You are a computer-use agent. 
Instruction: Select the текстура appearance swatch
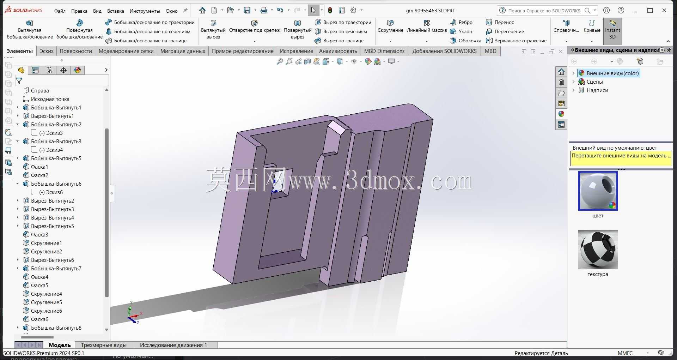(x=598, y=250)
